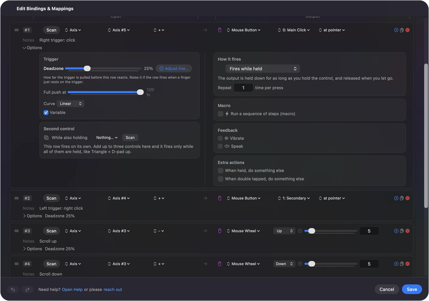Duplicate binding row #2
This screenshot has height=301, width=429.
tap(402, 198)
